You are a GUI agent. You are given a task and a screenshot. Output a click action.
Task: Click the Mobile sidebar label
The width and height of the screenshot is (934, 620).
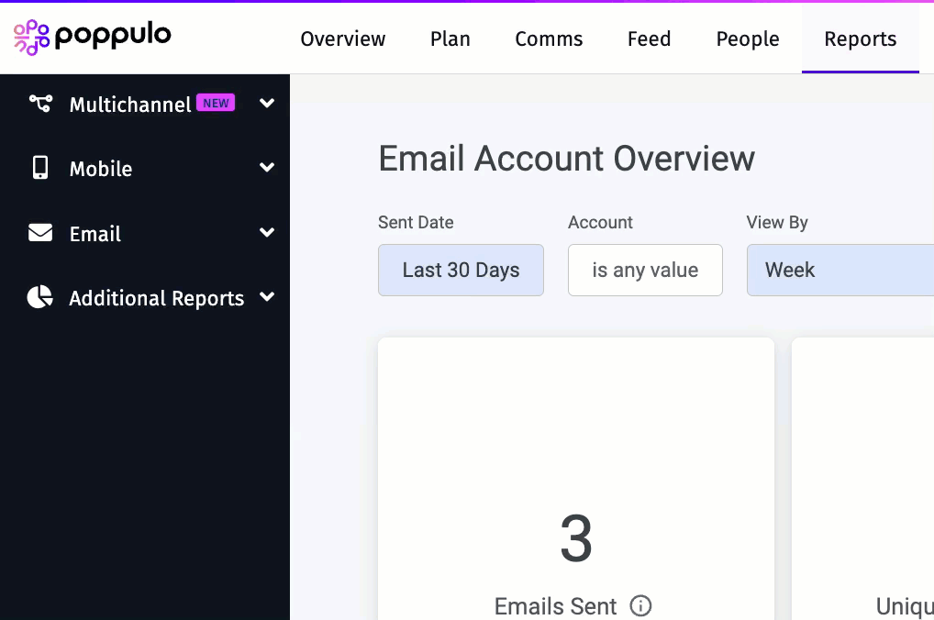coord(101,169)
